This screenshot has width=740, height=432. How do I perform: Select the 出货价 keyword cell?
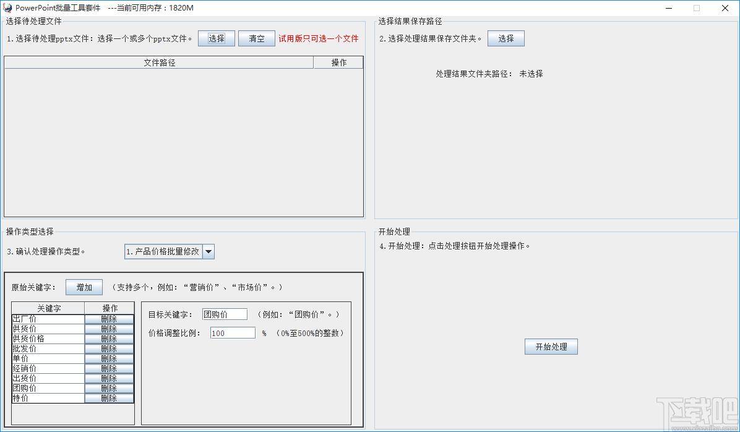coord(48,379)
